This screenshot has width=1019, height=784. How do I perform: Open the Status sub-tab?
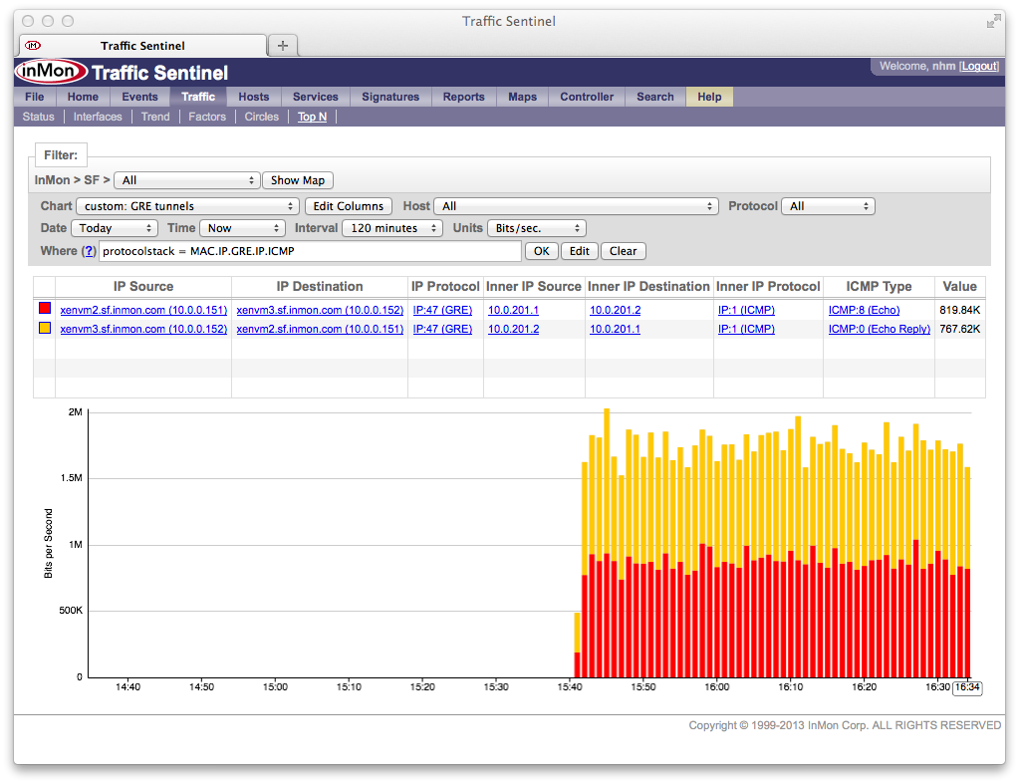click(x=38, y=117)
